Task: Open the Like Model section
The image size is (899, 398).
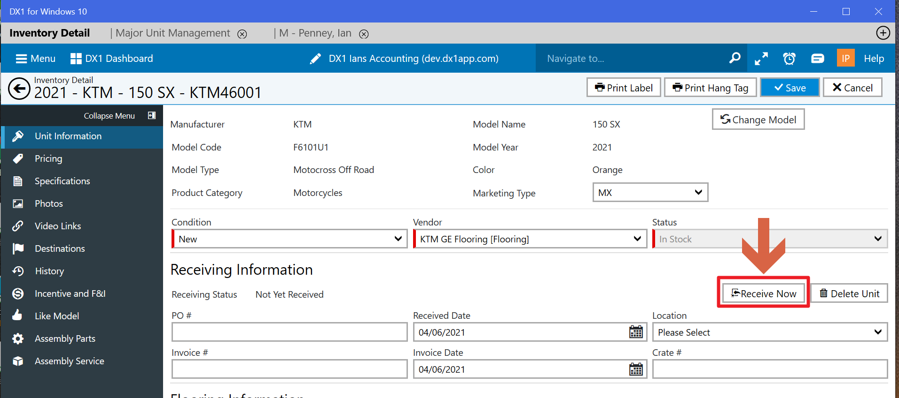Action: pyautogui.click(x=82, y=316)
